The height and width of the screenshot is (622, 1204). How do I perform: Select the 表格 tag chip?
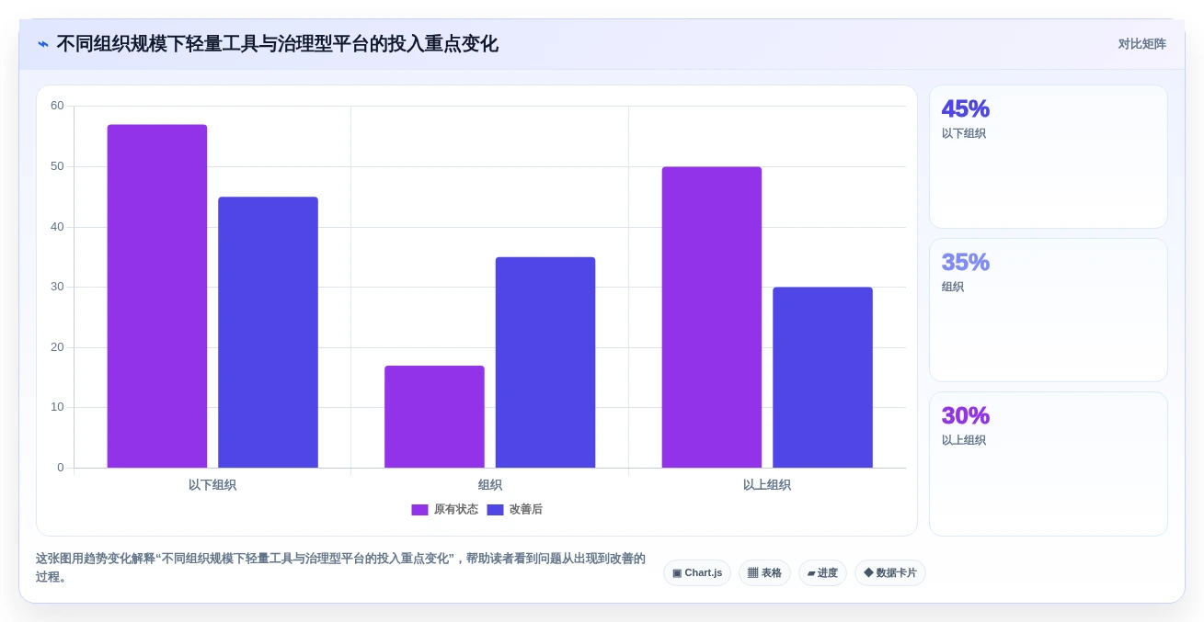click(764, 573)
